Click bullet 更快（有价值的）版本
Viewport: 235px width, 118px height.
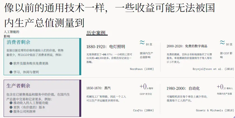[27, 107]
